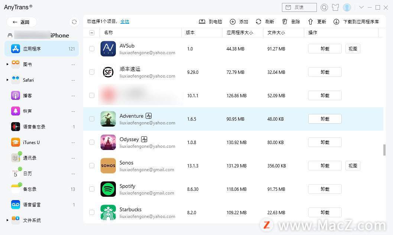Expand the 图书 tree arrow
Viewport: 393px width, 235px height.
[x=7, y=64]
